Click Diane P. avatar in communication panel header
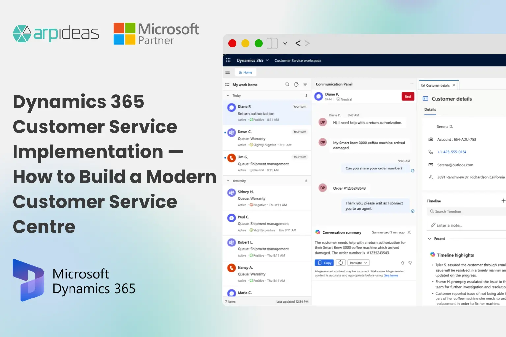Viewport: 506px width, 337px height. tap(319, 96)
